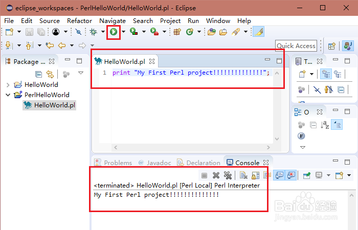
Task: Open Run with Coverage dropdown arrow
Action: tap(144, 32)
